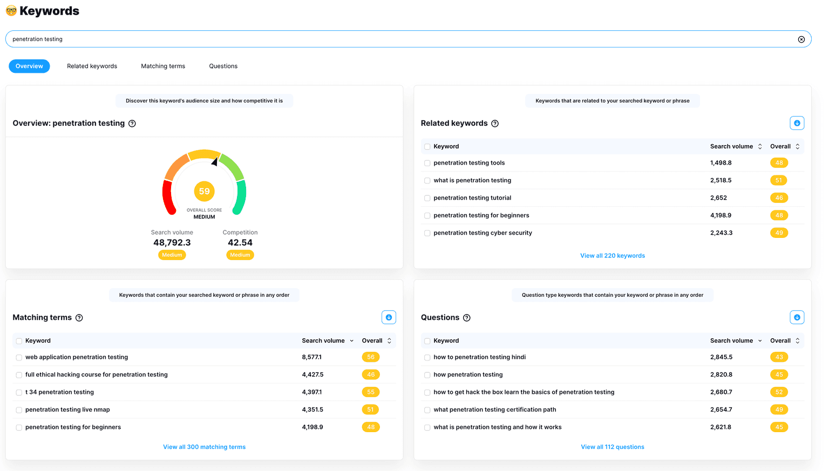Check the 'web application penetration testing' row

point(19,357)
